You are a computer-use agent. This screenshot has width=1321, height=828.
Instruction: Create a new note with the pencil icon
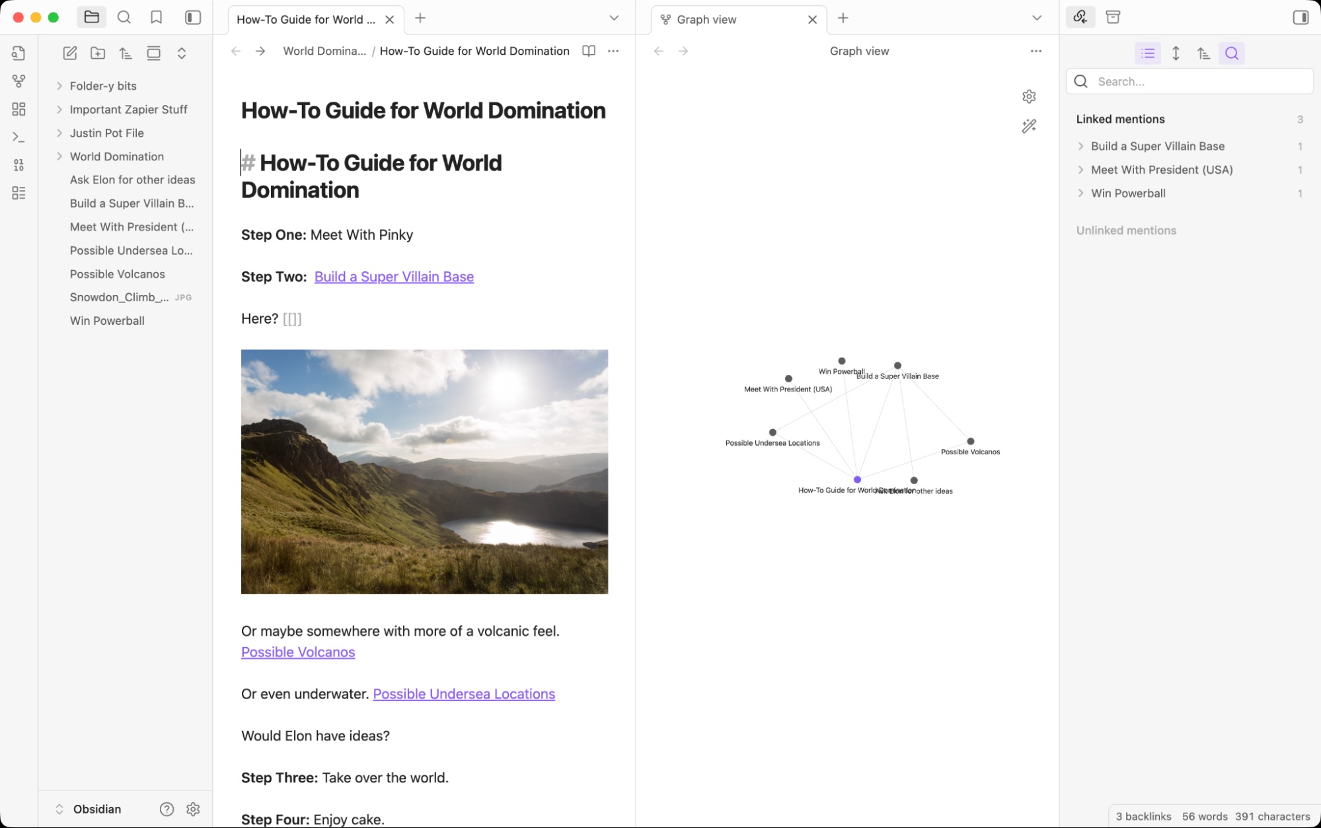point(70,53)
